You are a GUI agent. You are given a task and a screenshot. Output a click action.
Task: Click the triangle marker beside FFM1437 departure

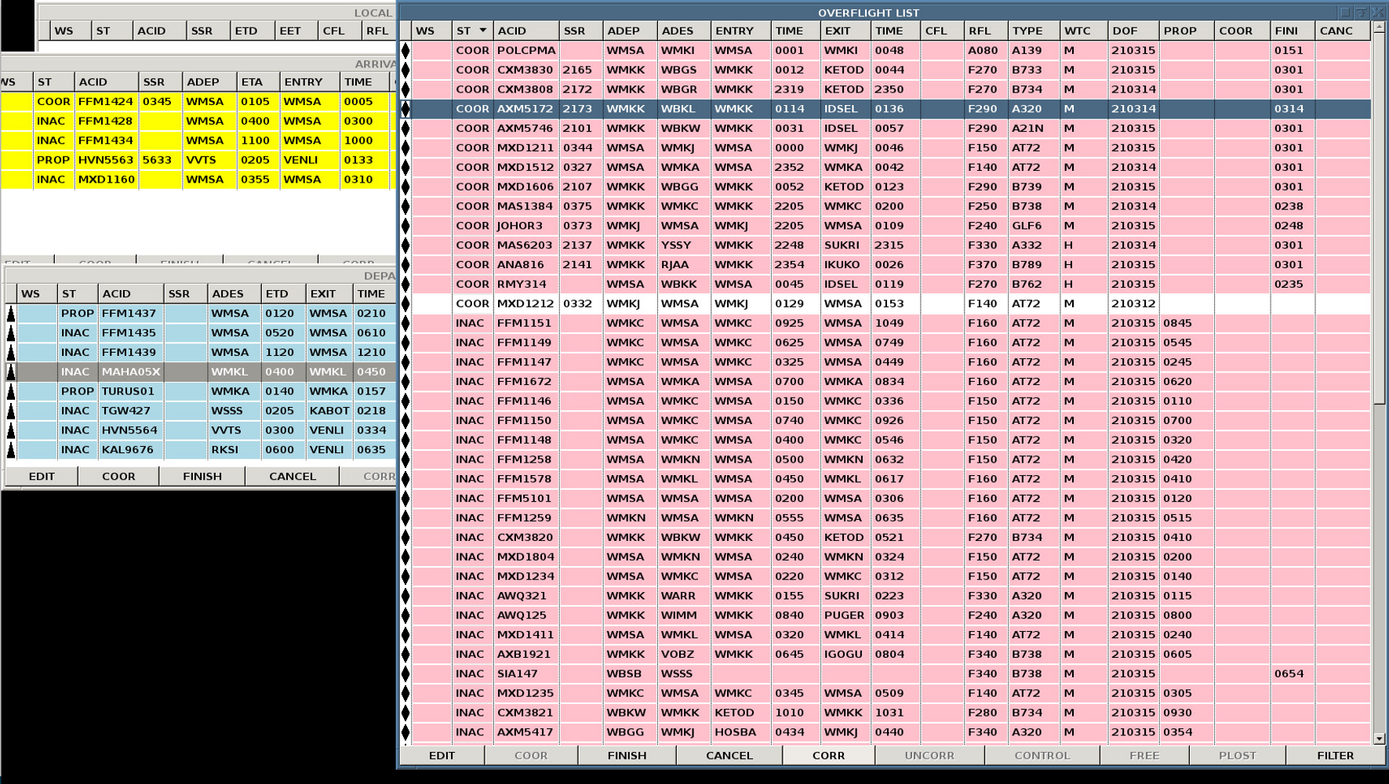point(11,314)
